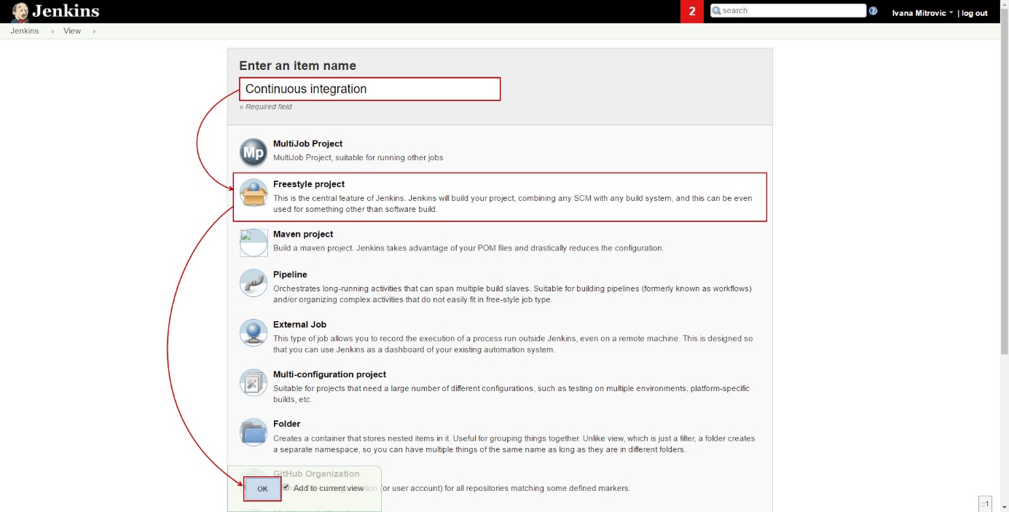Click the Jenkins butler logo icon
Screen dimensions: 1009x512
point(20,12)
